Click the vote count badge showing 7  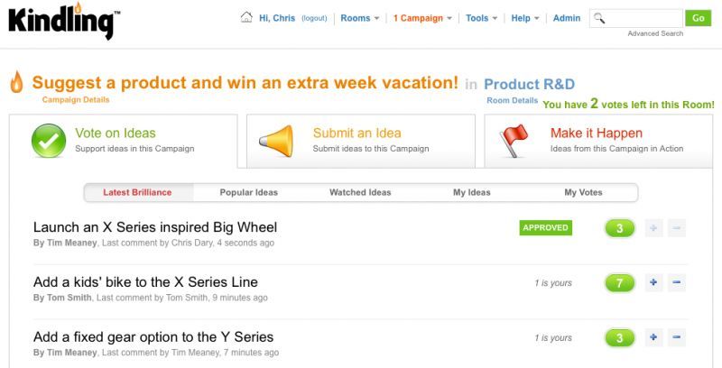point(619,283)
